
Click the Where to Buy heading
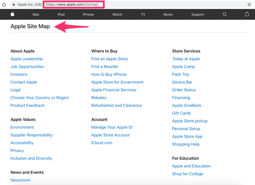pos(104,51)
